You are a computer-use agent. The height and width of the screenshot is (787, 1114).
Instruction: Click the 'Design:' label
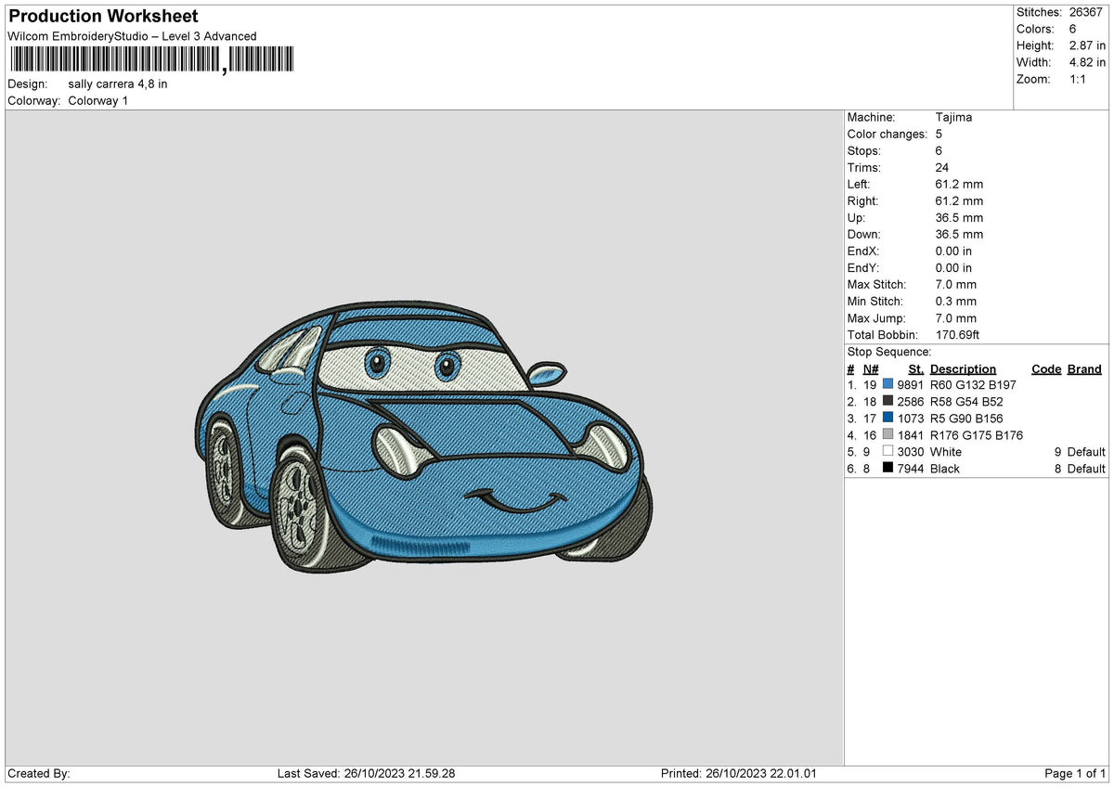click(27, 84)
